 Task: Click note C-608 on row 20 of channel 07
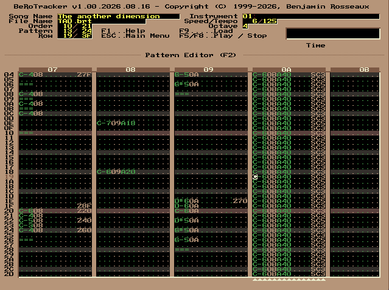31,211
